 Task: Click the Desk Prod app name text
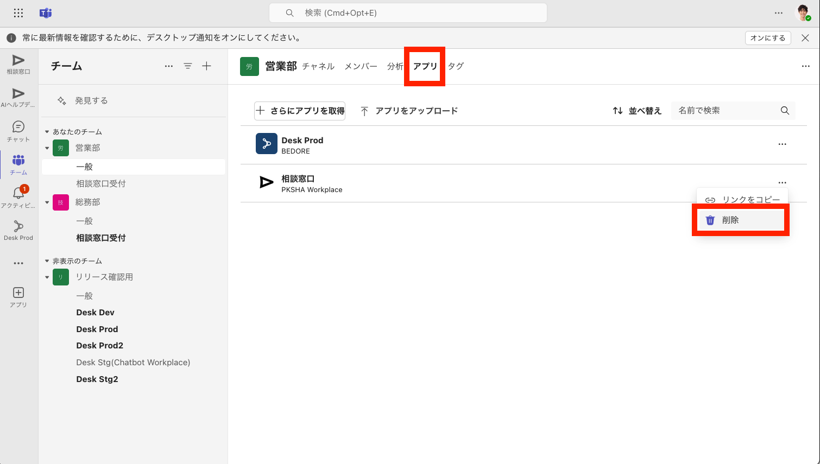coord(302,140)
